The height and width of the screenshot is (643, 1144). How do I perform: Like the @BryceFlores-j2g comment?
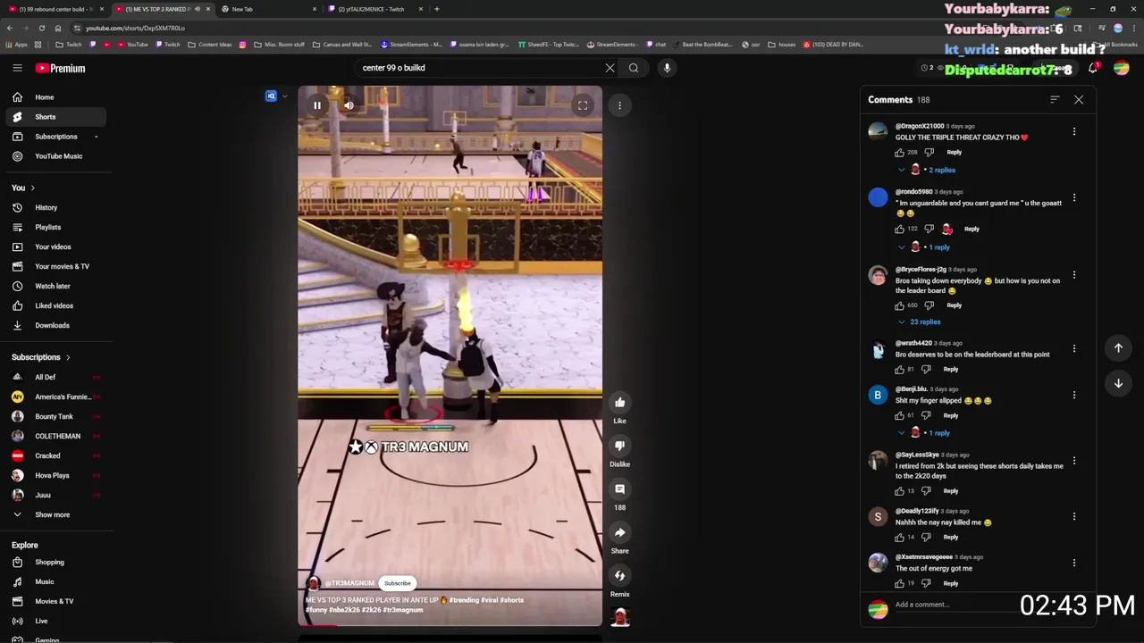coord(899,305)
